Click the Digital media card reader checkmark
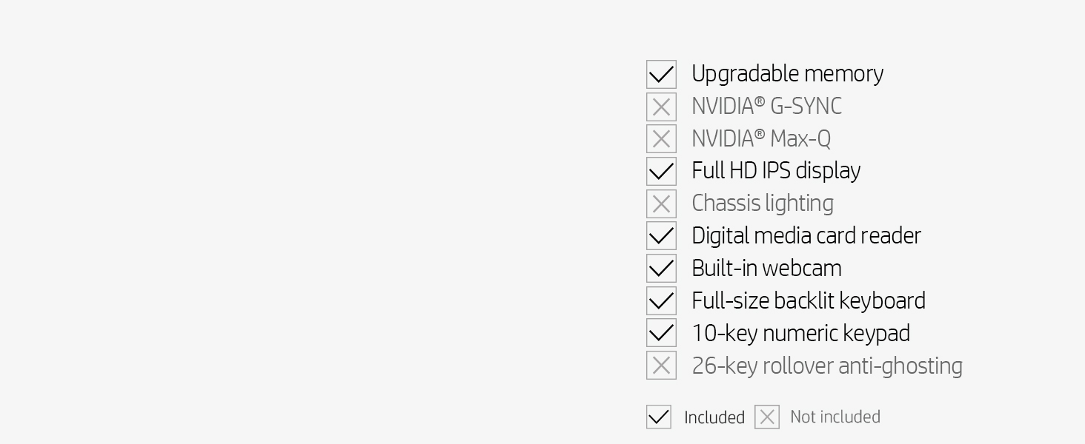The height and width of the screenshot is (444, 1085). click(x=661, y=236)
